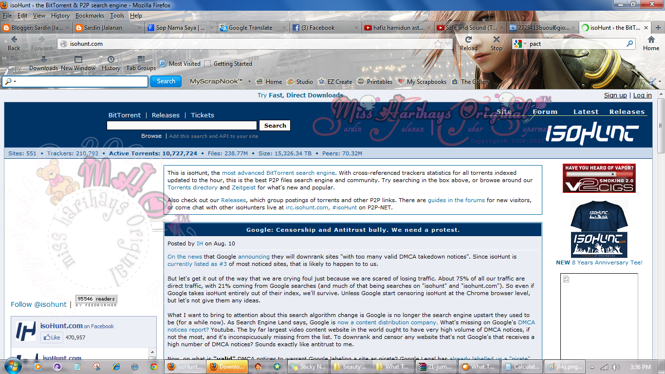
Task: Go to the Firefox Home button
Action: [x=651, y=43]
